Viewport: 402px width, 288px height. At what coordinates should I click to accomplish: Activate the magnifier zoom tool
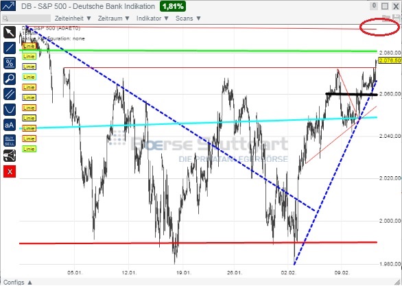(10, 79)
